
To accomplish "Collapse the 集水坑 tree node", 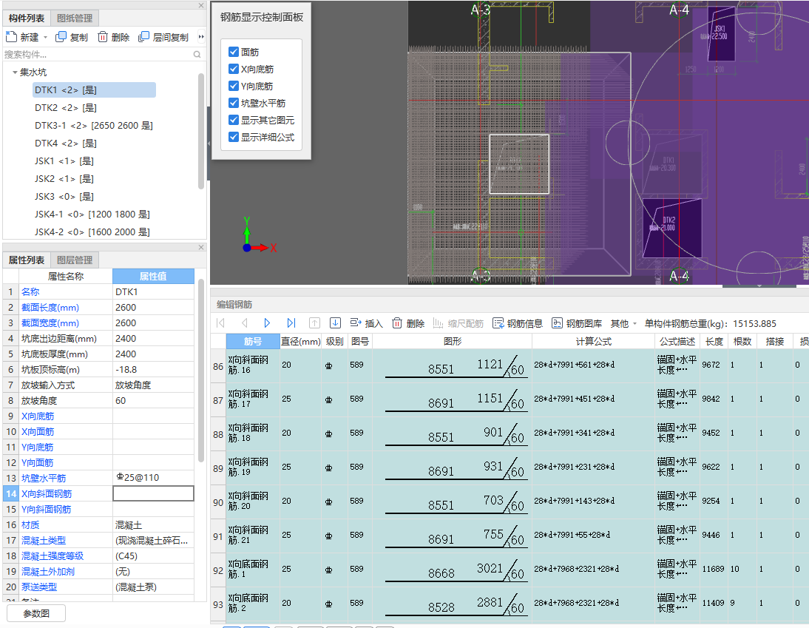I will point(15,72).
